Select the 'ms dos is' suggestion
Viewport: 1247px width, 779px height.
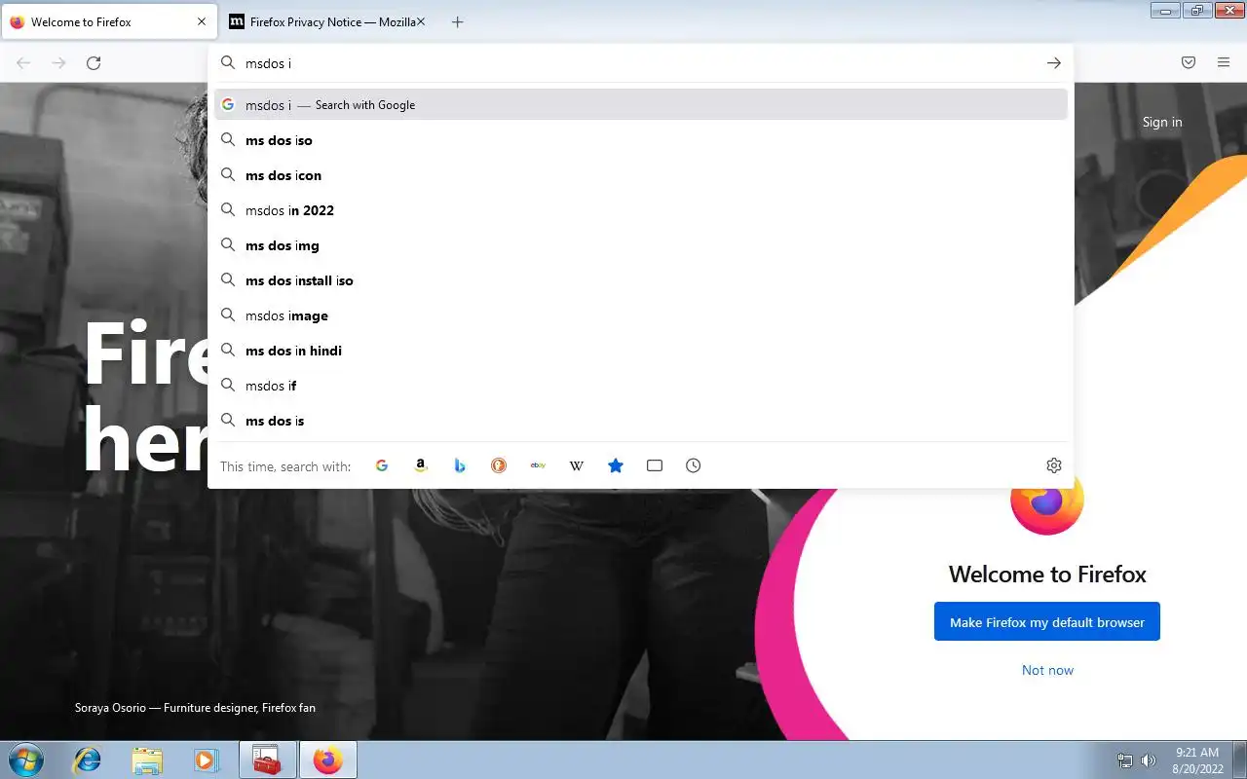(641, 421)
